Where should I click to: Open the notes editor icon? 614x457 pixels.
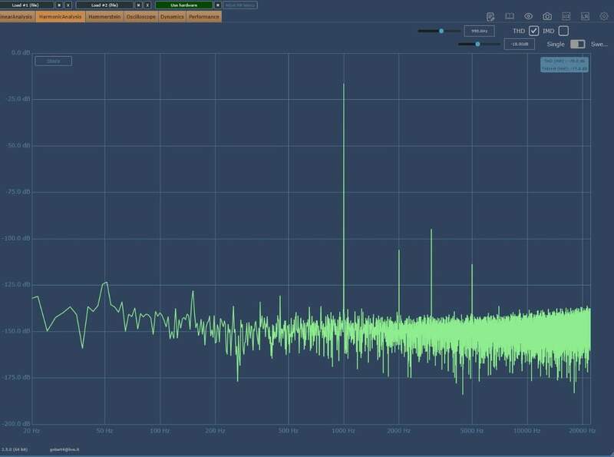click(490, 16)
